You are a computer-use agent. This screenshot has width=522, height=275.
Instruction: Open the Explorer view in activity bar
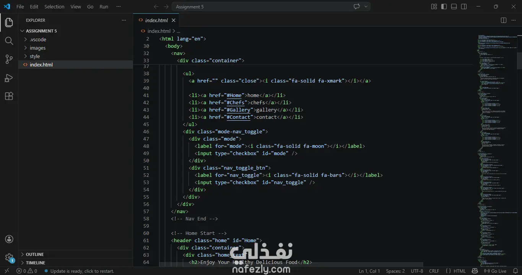pos(9,23)
